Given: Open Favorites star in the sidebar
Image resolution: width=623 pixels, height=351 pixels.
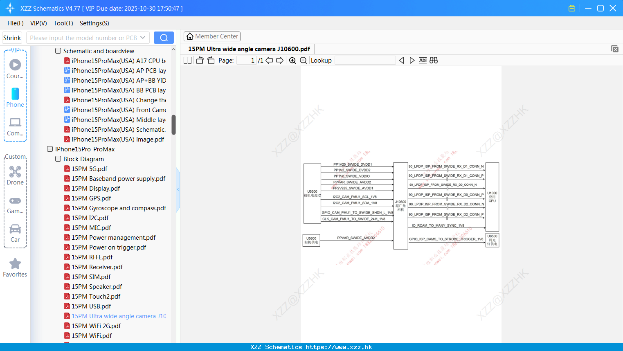Looking at the screenshot, I should coord(15,268).
